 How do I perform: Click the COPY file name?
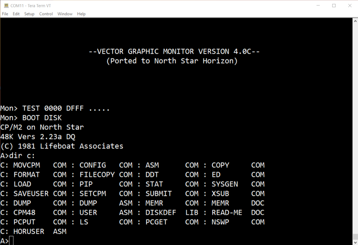coord(220,165)
